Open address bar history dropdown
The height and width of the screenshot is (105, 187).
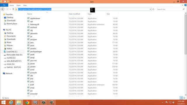click(x=150, y=9)
